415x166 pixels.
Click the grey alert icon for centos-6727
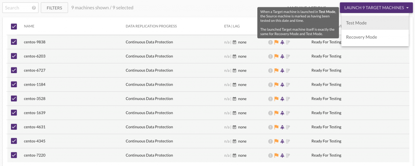point(271,70)
